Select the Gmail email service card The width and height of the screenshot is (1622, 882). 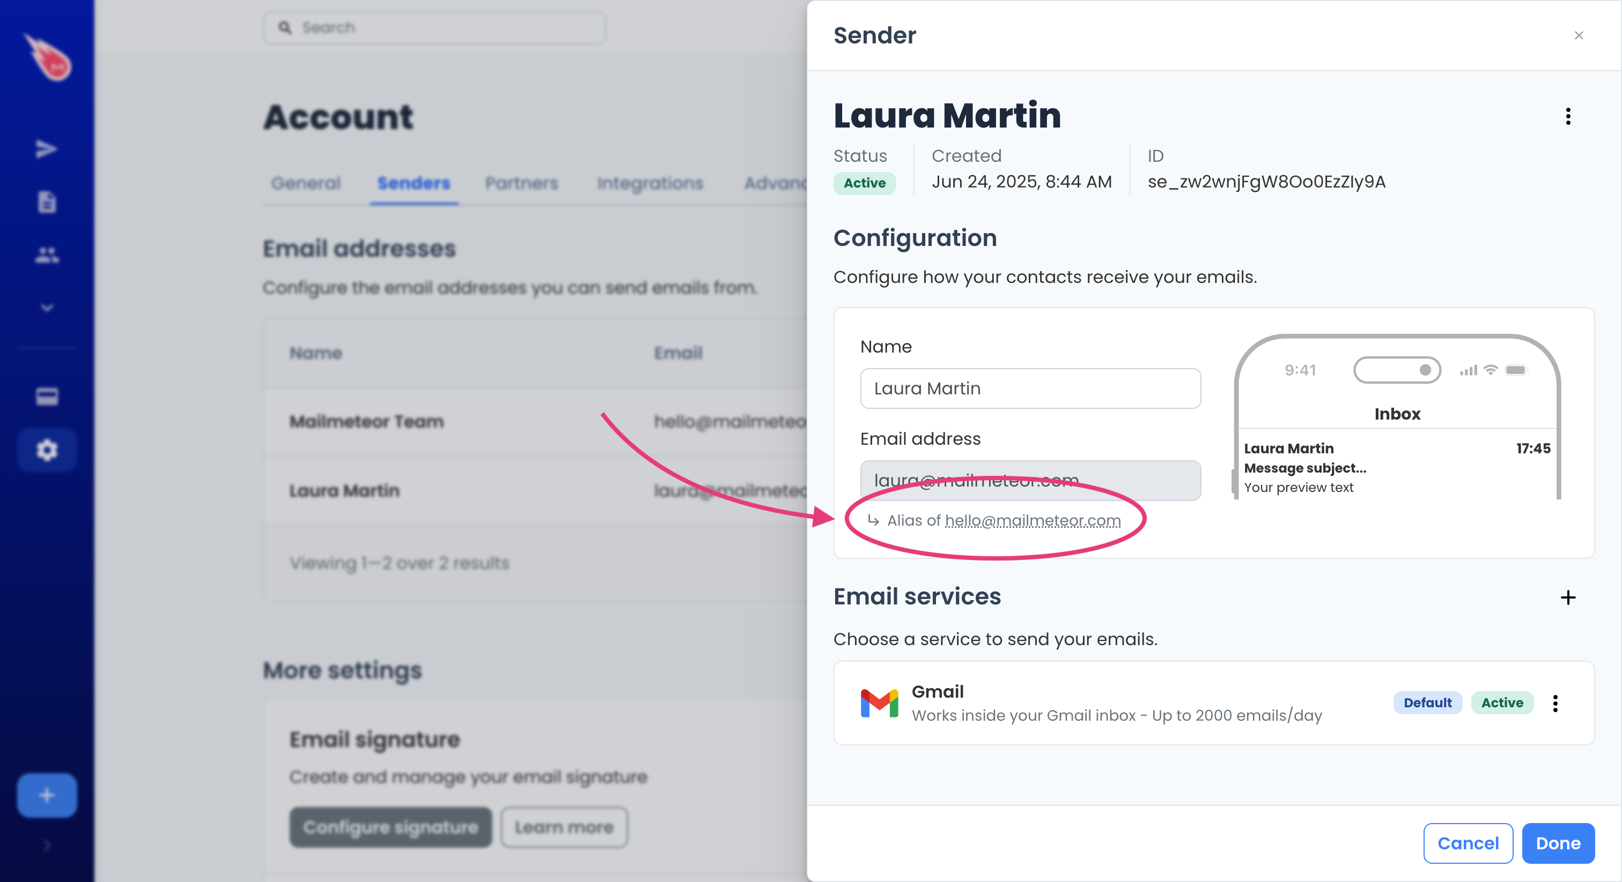pyautogui.click(x=1213, y=702)
